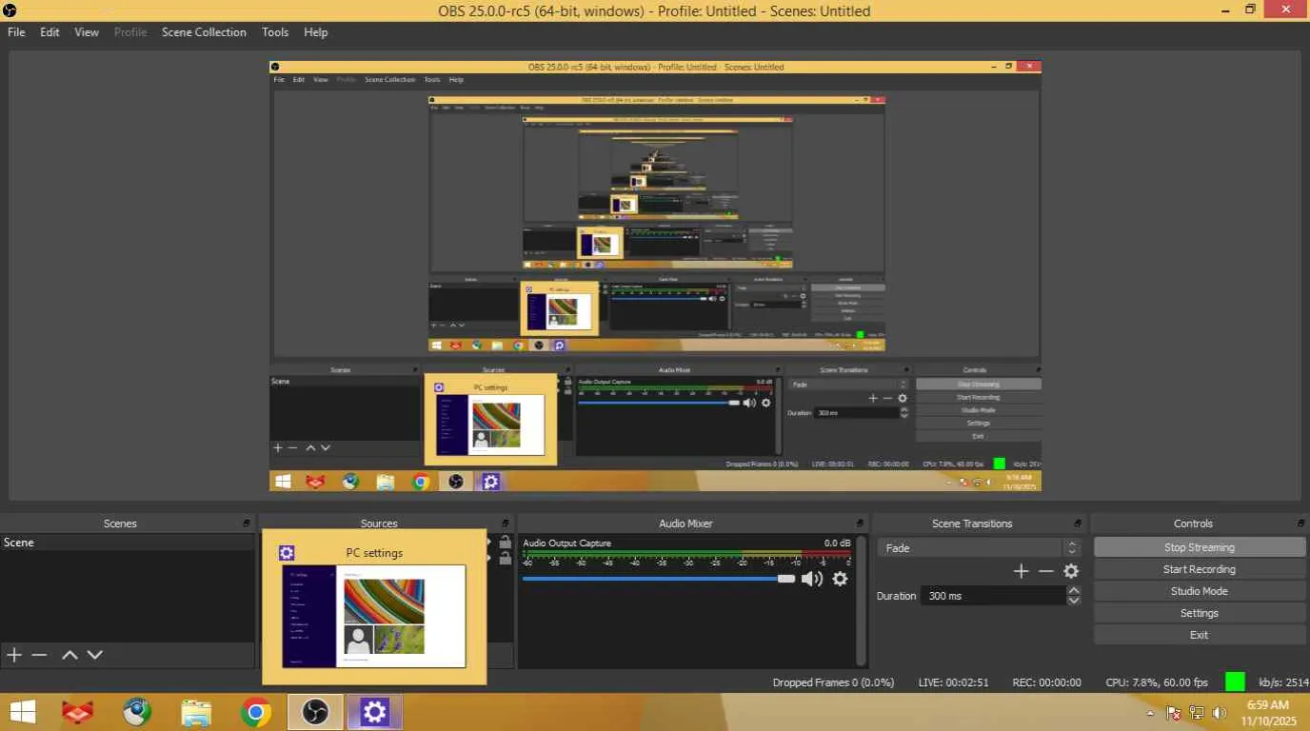Click the OBS Studio taskbar icon

click(315, 712)
